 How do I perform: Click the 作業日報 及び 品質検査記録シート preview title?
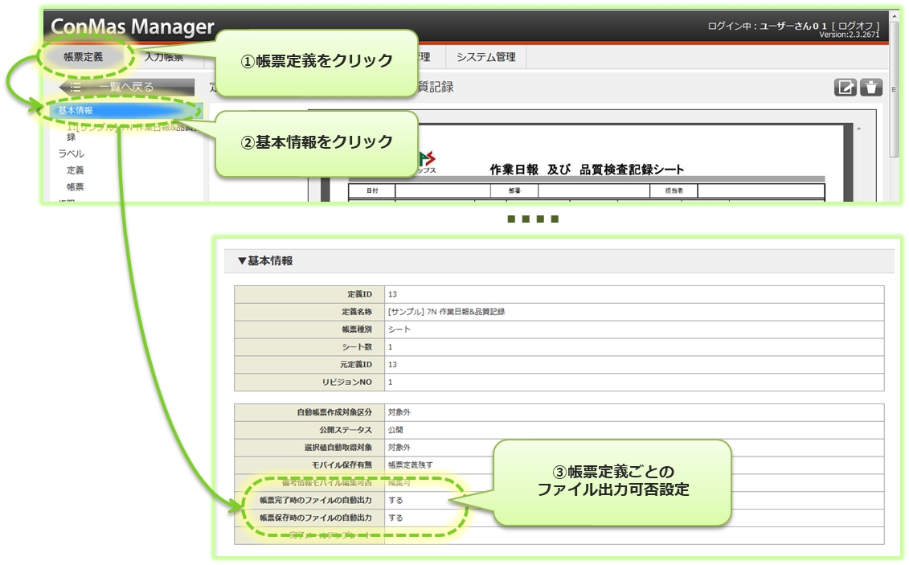pyautogui.click(x=587, y=170)
